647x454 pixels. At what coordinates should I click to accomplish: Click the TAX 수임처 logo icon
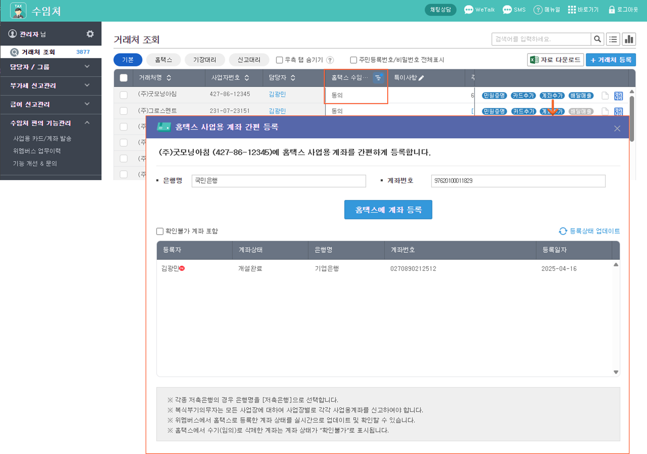pyautogui.click(x=18, y=11)
